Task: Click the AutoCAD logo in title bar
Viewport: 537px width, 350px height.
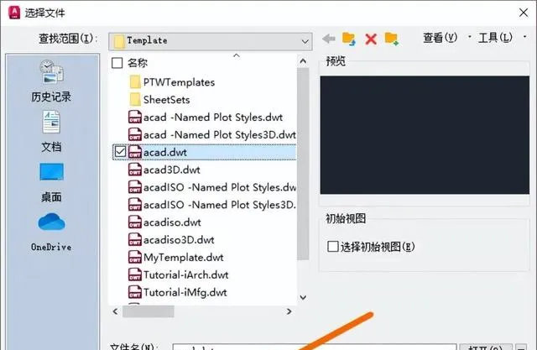Action: (x=14, y=13)
